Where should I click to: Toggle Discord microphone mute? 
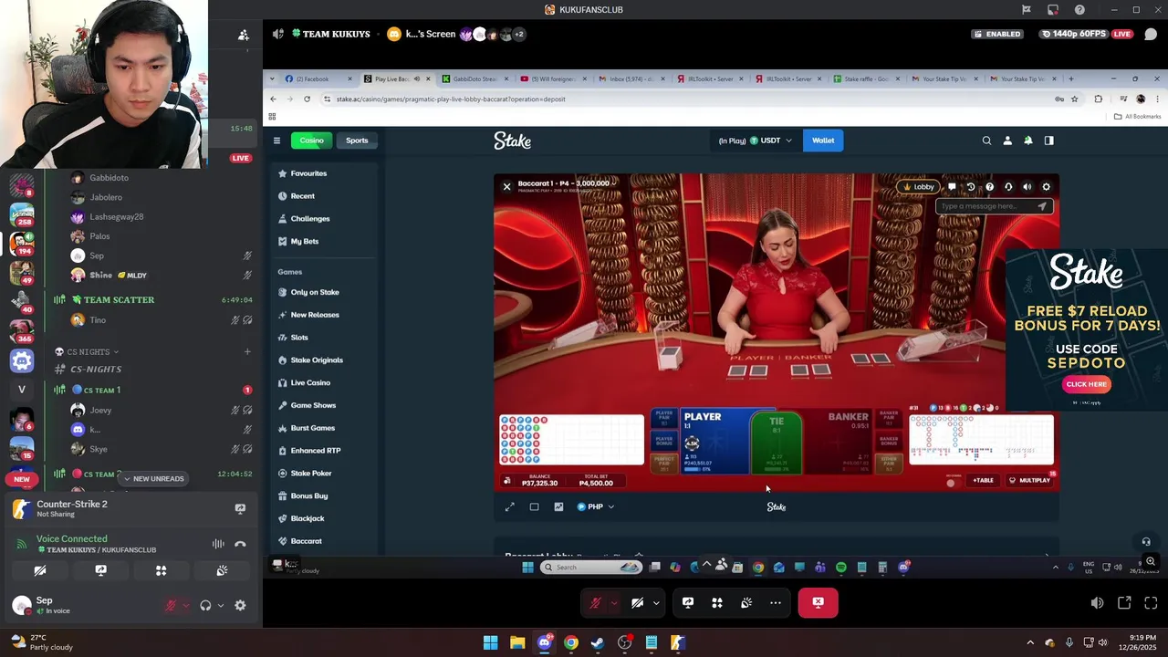171,605
